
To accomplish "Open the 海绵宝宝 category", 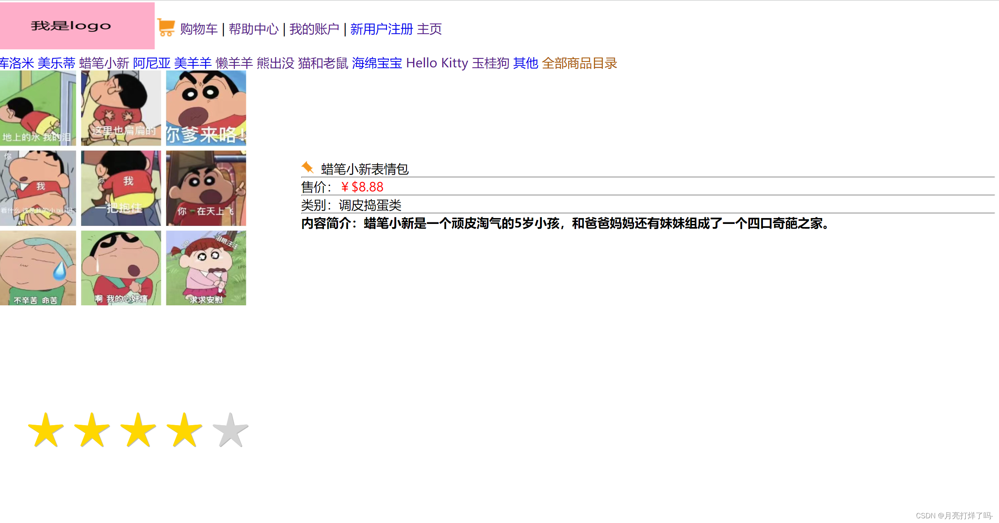I will 377,63.
